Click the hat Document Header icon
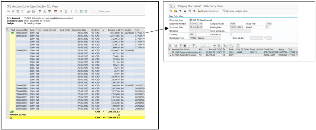Image resolution: width=316 pixels, height=130 pixels. coord(194,11)
